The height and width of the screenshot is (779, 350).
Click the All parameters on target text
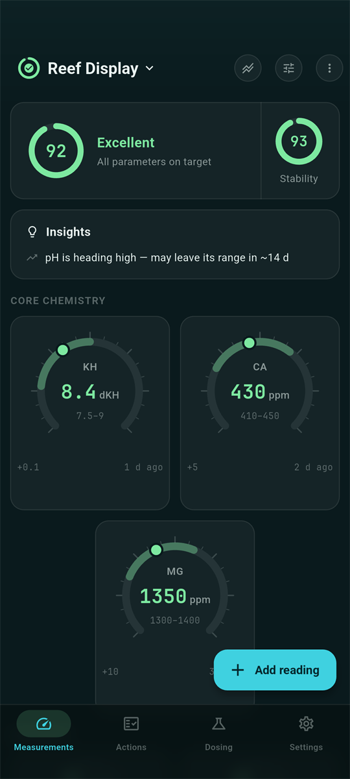[x=154, y=162]
